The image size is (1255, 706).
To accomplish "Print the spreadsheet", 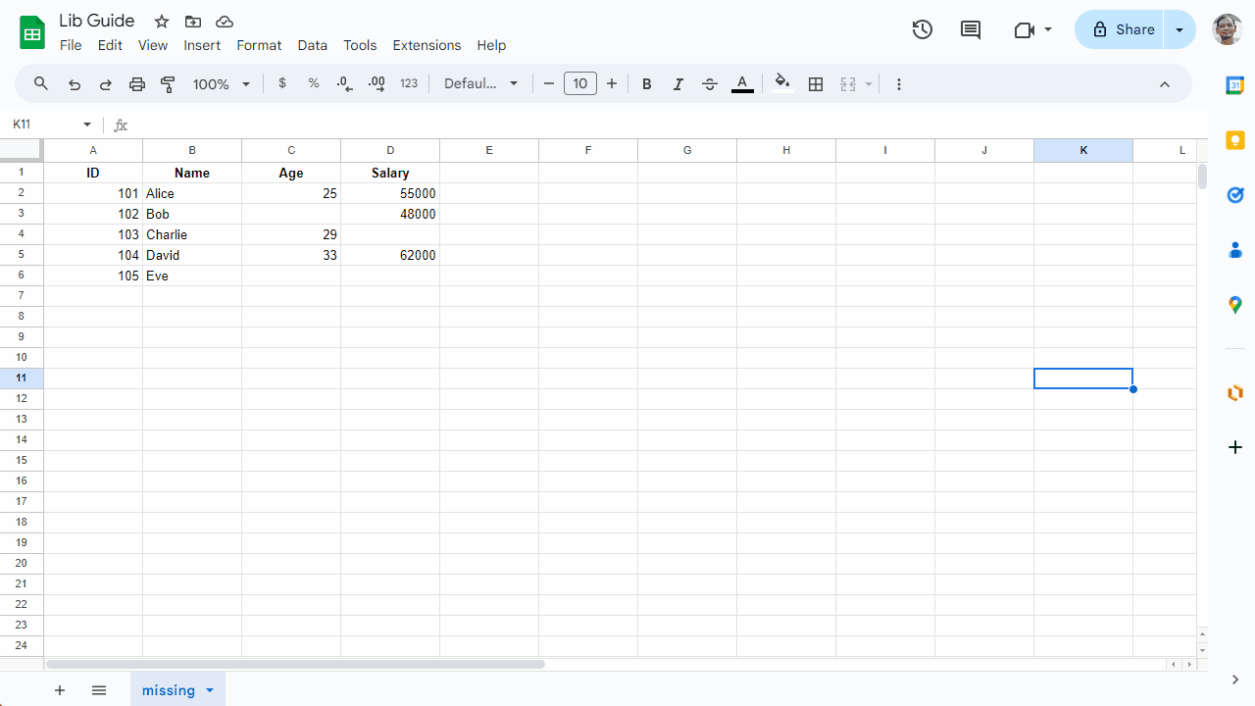I will [x=137, y=84].
